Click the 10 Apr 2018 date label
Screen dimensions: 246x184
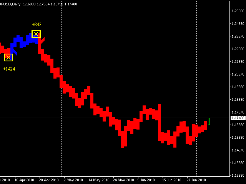click(24, 180)
